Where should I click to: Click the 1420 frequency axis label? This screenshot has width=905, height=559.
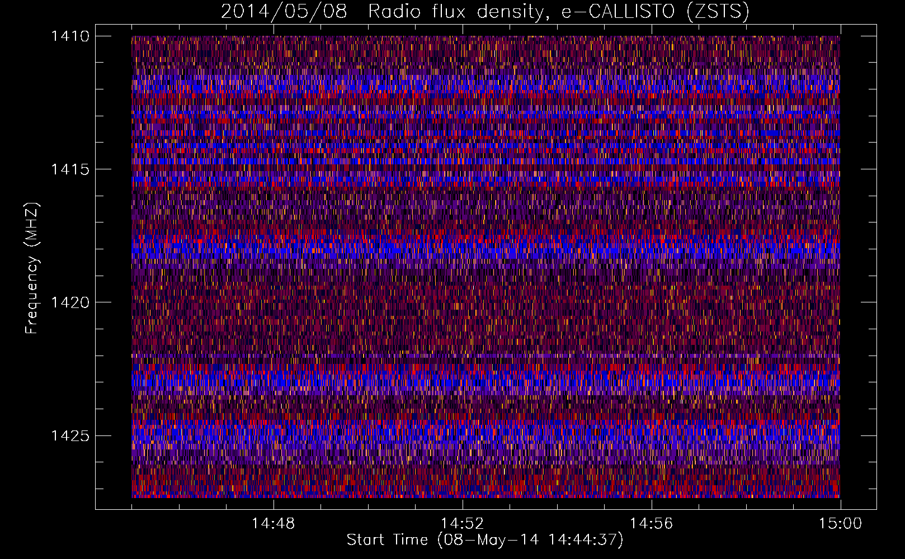point(70,302)
